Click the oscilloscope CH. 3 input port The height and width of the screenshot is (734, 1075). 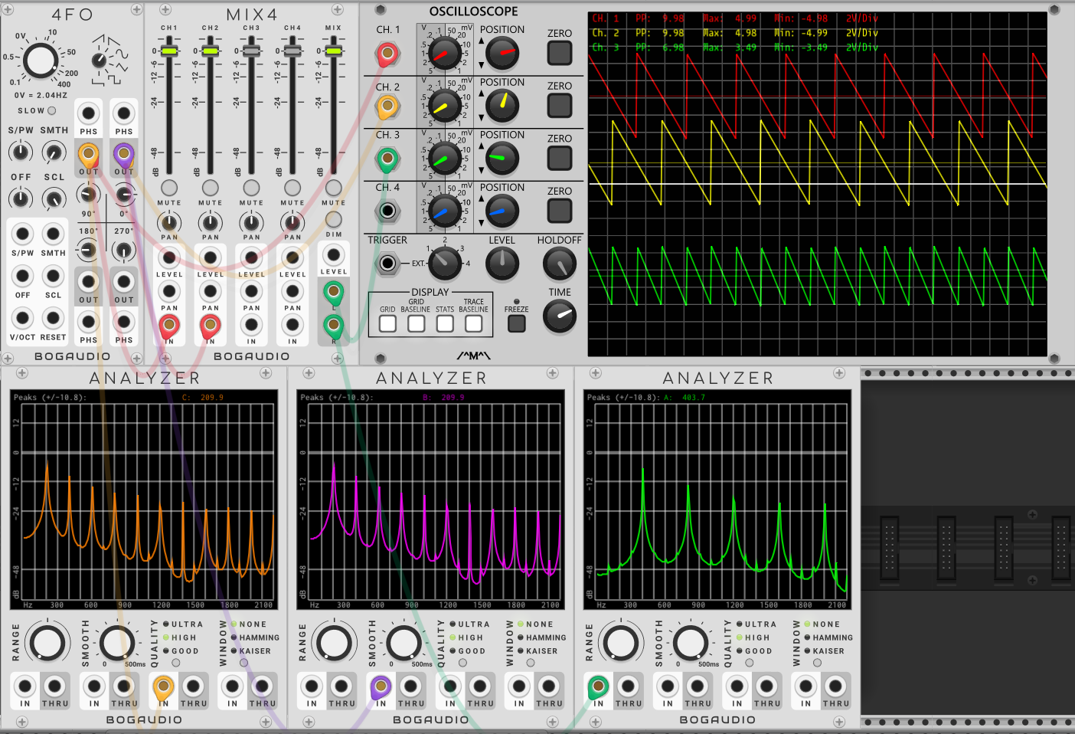tap(387, 159)
